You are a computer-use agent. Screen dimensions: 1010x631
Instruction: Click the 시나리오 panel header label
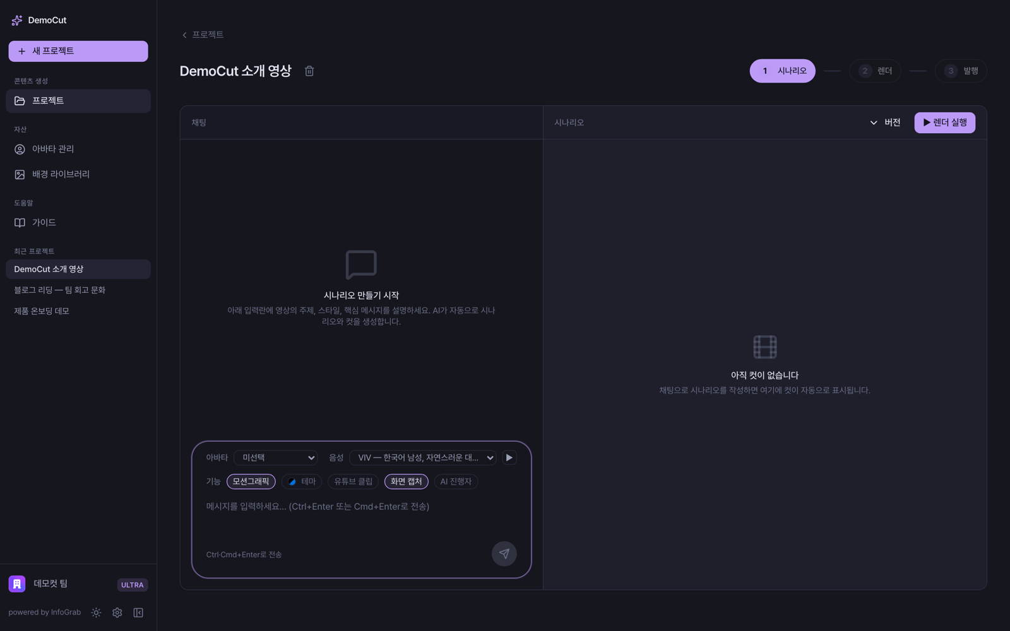(569, 122)
